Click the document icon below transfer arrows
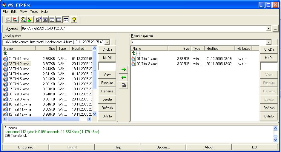Screen dimensions: 281x152 (123, 85)
